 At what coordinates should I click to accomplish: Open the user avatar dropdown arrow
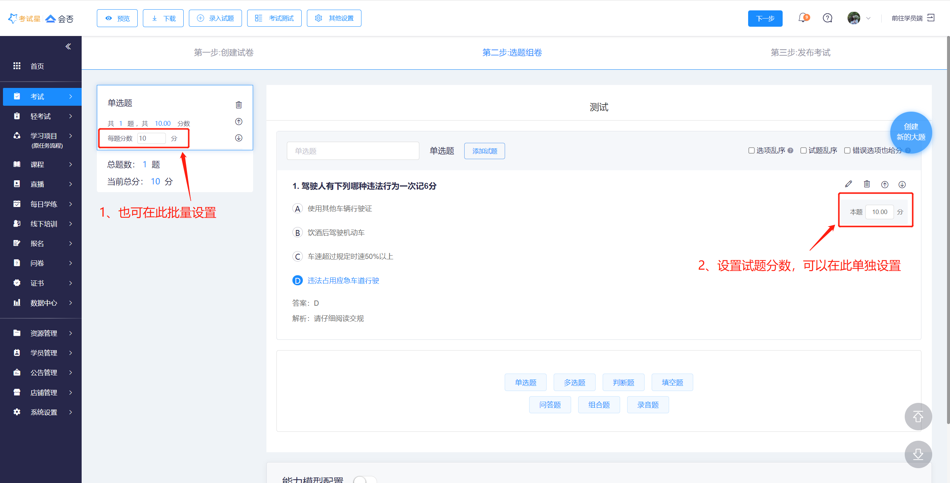(868, 18)
